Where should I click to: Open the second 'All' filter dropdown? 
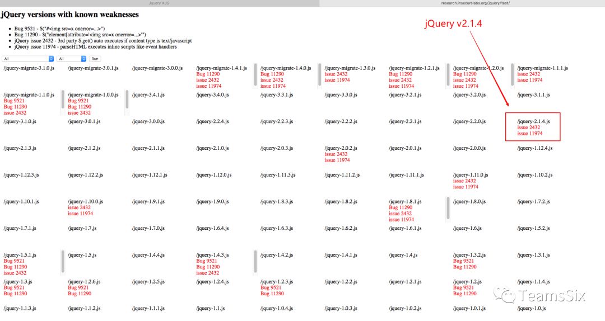pyautogui.click(x=71, y=59)
